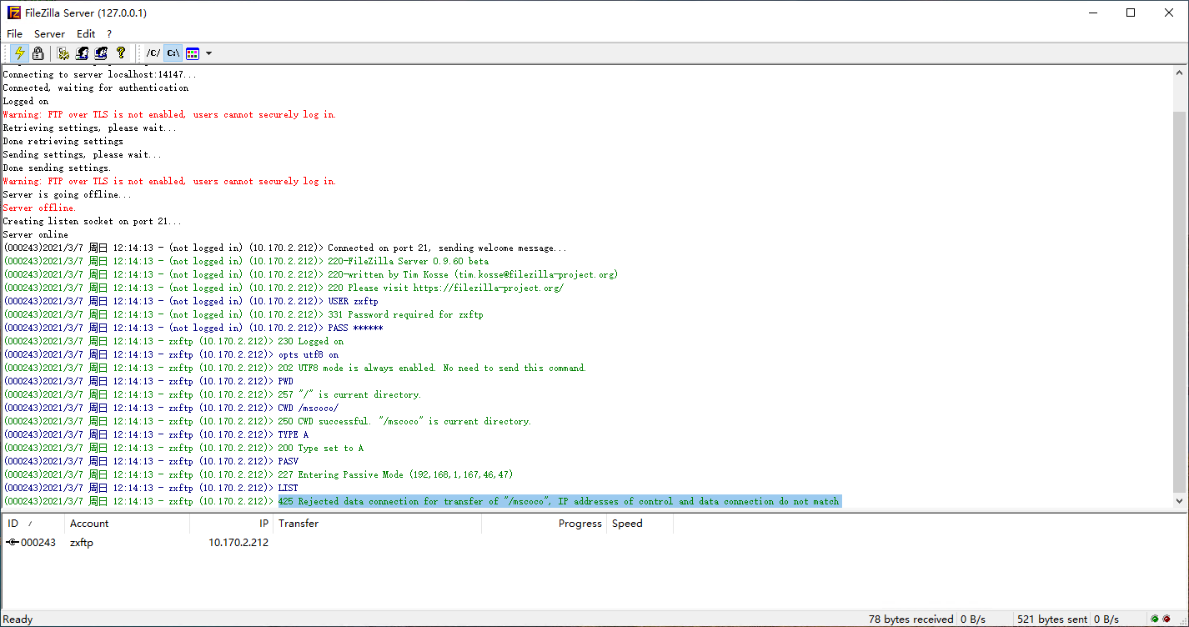Click the 'Done retrieving settings' log line

click(x=63, y=141)
